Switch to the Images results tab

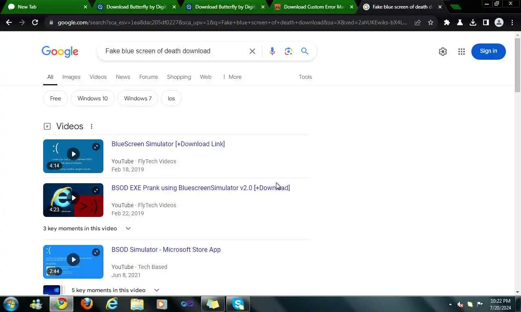tap(71, 77)
